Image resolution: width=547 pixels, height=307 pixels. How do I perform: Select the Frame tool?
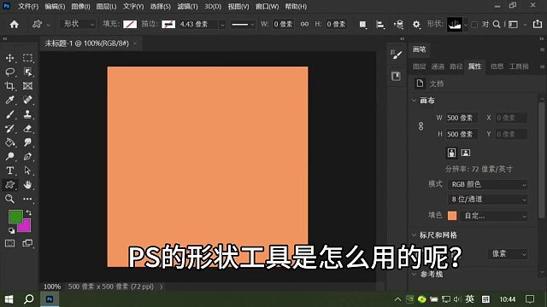tap(27, 86)
